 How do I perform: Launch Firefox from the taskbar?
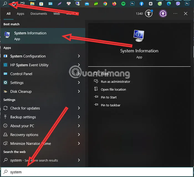coord(114,4)
